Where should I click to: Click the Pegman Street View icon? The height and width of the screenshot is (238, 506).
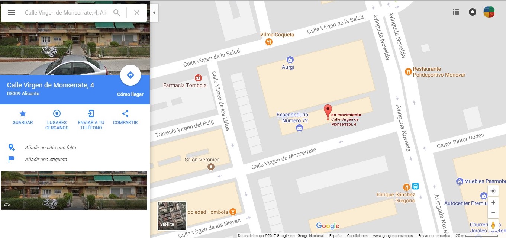coord(493,225)
